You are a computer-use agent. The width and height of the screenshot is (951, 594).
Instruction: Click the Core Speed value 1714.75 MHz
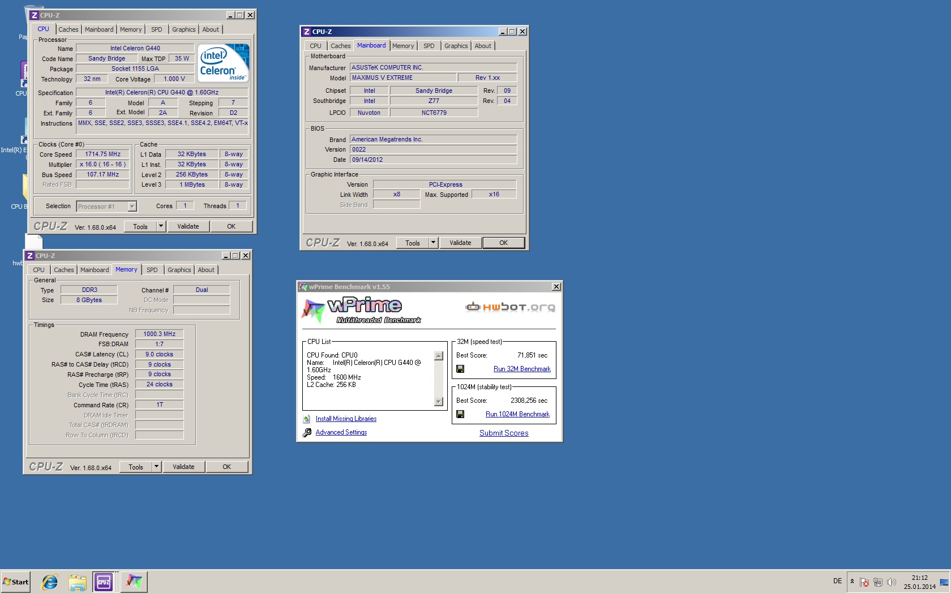point(102,154)
